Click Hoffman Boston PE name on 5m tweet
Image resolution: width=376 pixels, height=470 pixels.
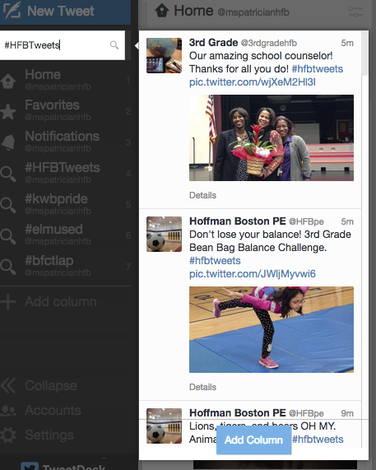pyautogui.click(x=238, y=221)
